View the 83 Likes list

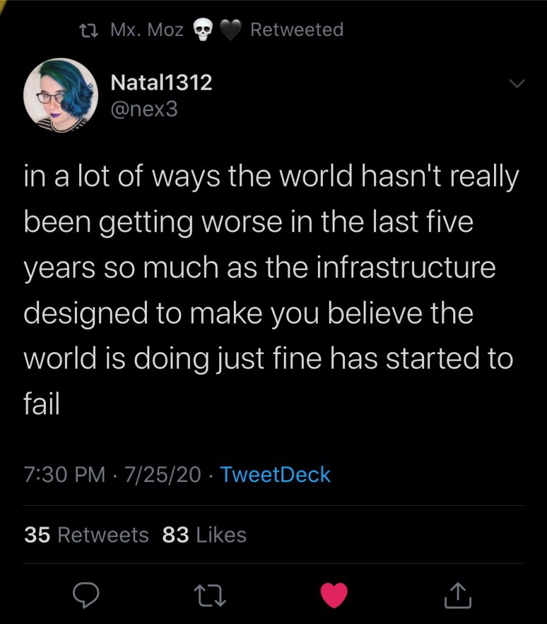[x=205, y=534]
